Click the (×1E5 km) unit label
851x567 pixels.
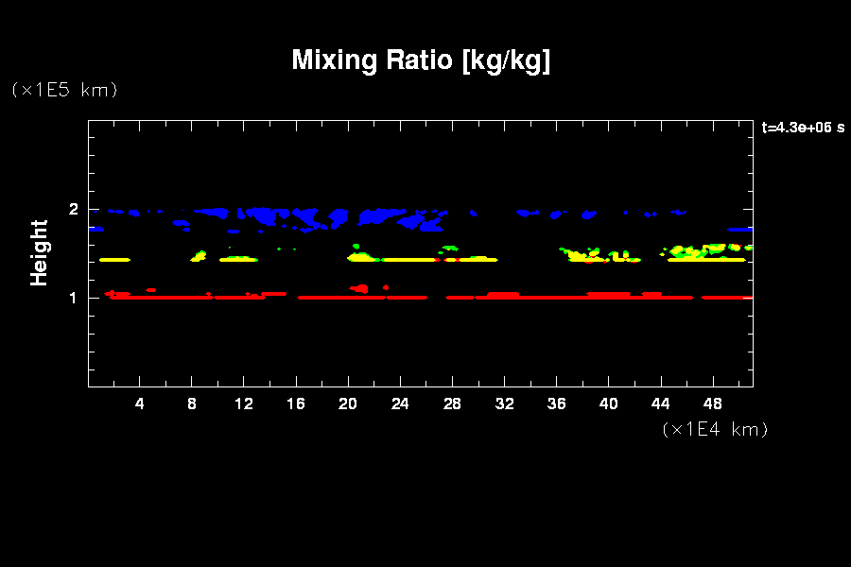(x=63, y=90)
